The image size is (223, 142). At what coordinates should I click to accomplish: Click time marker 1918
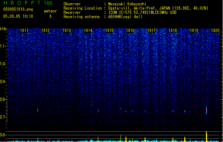[173, 31]
